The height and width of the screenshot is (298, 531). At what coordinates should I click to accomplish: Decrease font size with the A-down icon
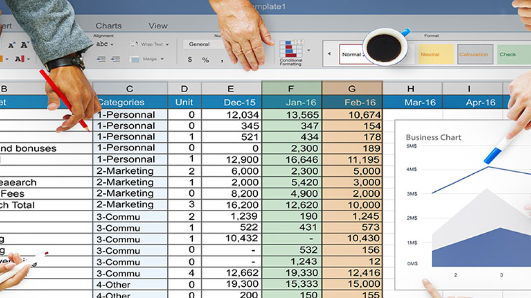coord(24,44)
